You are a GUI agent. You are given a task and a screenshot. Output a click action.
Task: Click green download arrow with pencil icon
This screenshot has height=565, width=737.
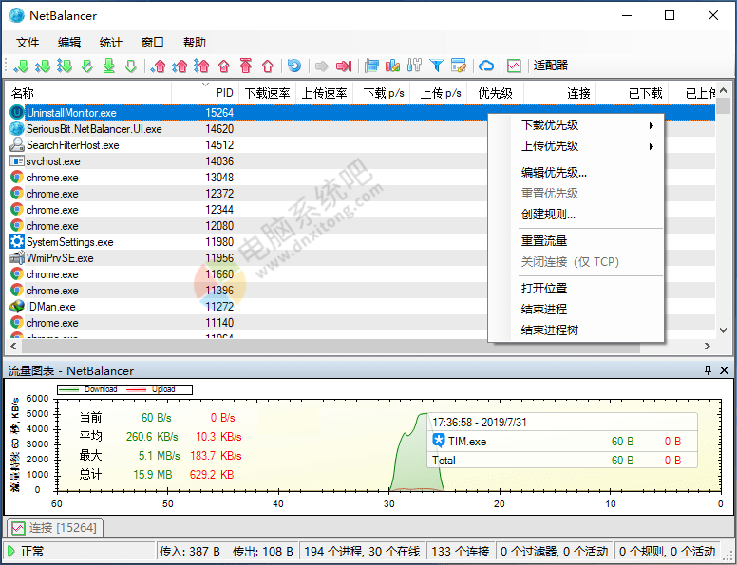point(87,66)
